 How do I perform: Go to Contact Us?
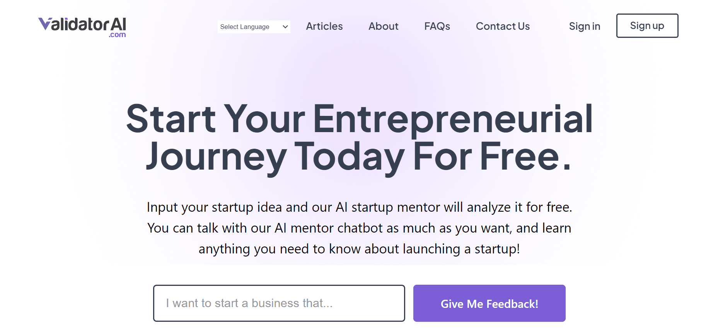[503, 26]
